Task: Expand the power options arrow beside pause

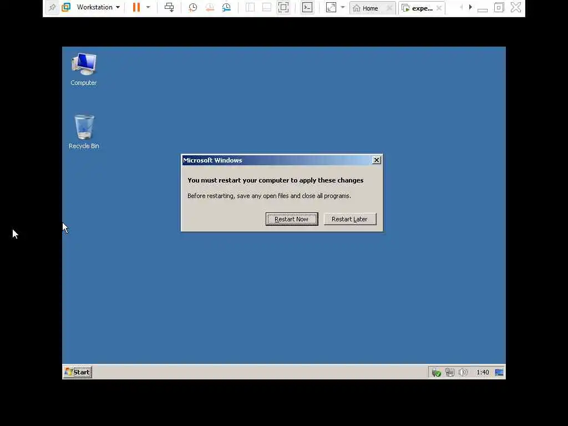Action: tap(148, 8)
